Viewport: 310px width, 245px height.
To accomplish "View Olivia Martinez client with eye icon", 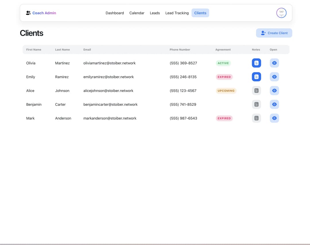I will tap(274, 63).
